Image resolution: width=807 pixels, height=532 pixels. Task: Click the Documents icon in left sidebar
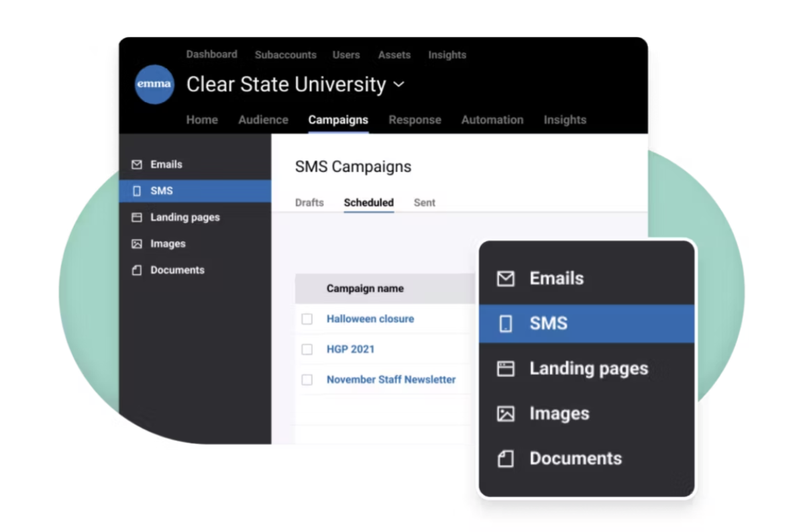pos(137,270)
